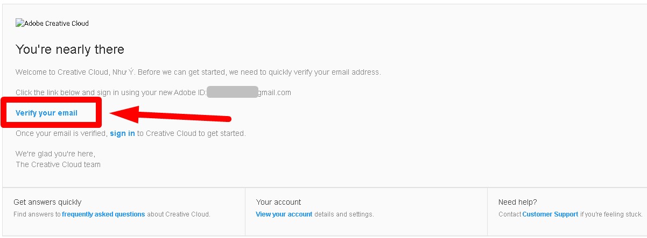Viewport: 647px width, 238px height.
Task: Click the "Once your email is verified" text
Action: (x=61, y=133)
